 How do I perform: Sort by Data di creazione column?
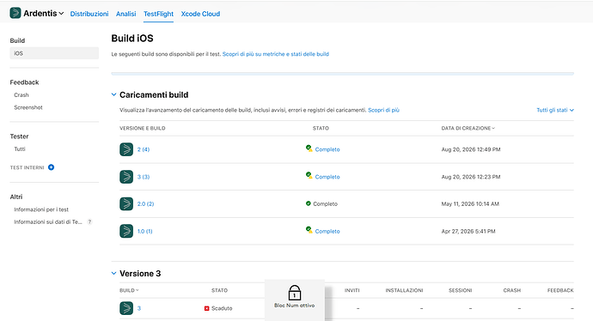click(468, 128)
